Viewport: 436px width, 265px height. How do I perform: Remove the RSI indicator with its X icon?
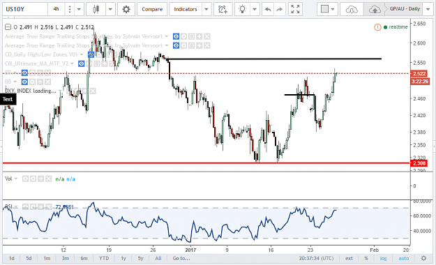point(49,206)
